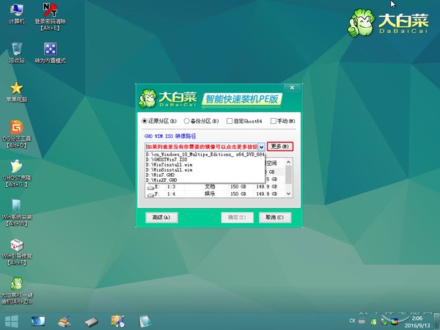Launch GHOST克隆 desktop shortcut
This screenshot has height=330, width=440.
17,173
